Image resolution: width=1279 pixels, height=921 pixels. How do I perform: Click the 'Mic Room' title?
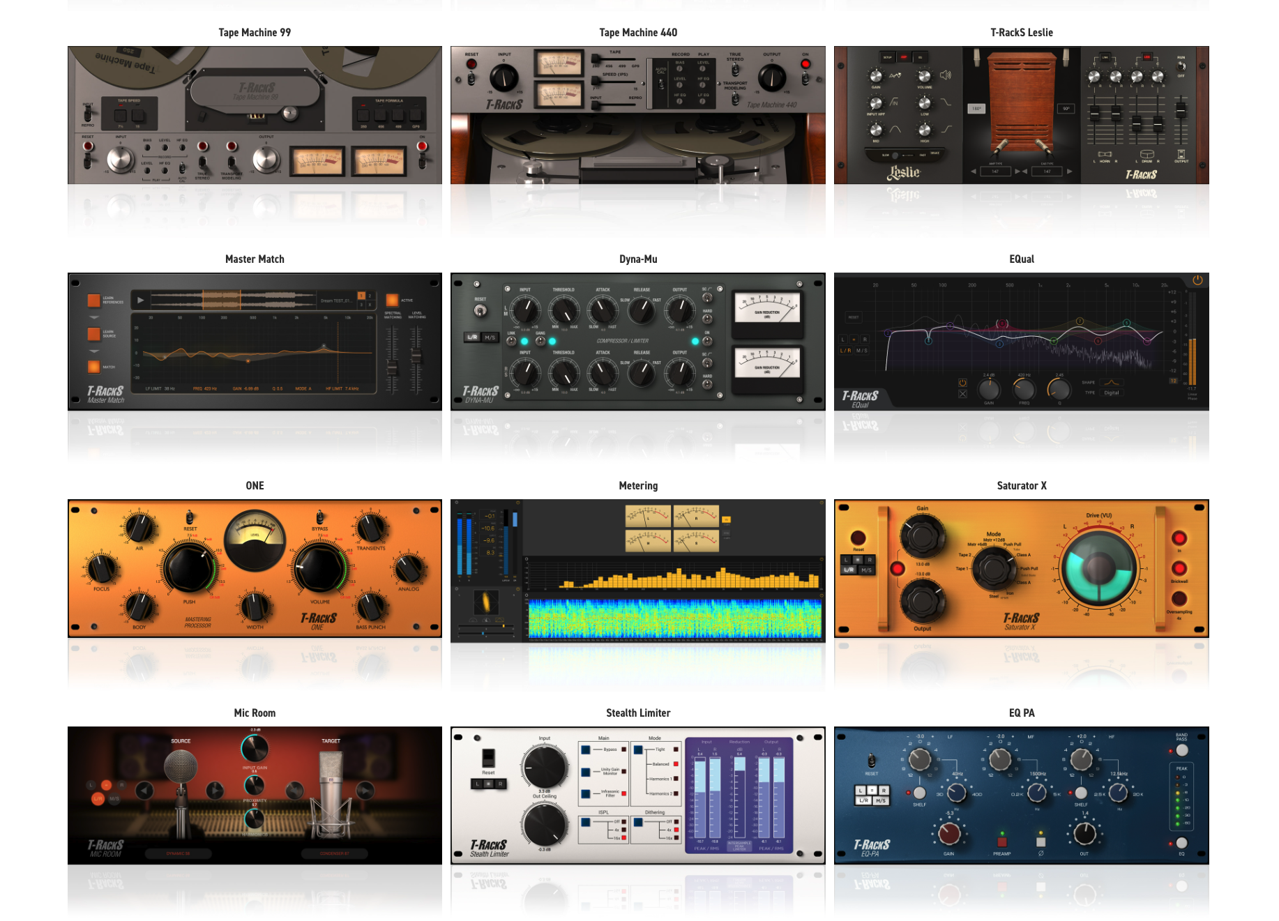[x=255, y=713]
